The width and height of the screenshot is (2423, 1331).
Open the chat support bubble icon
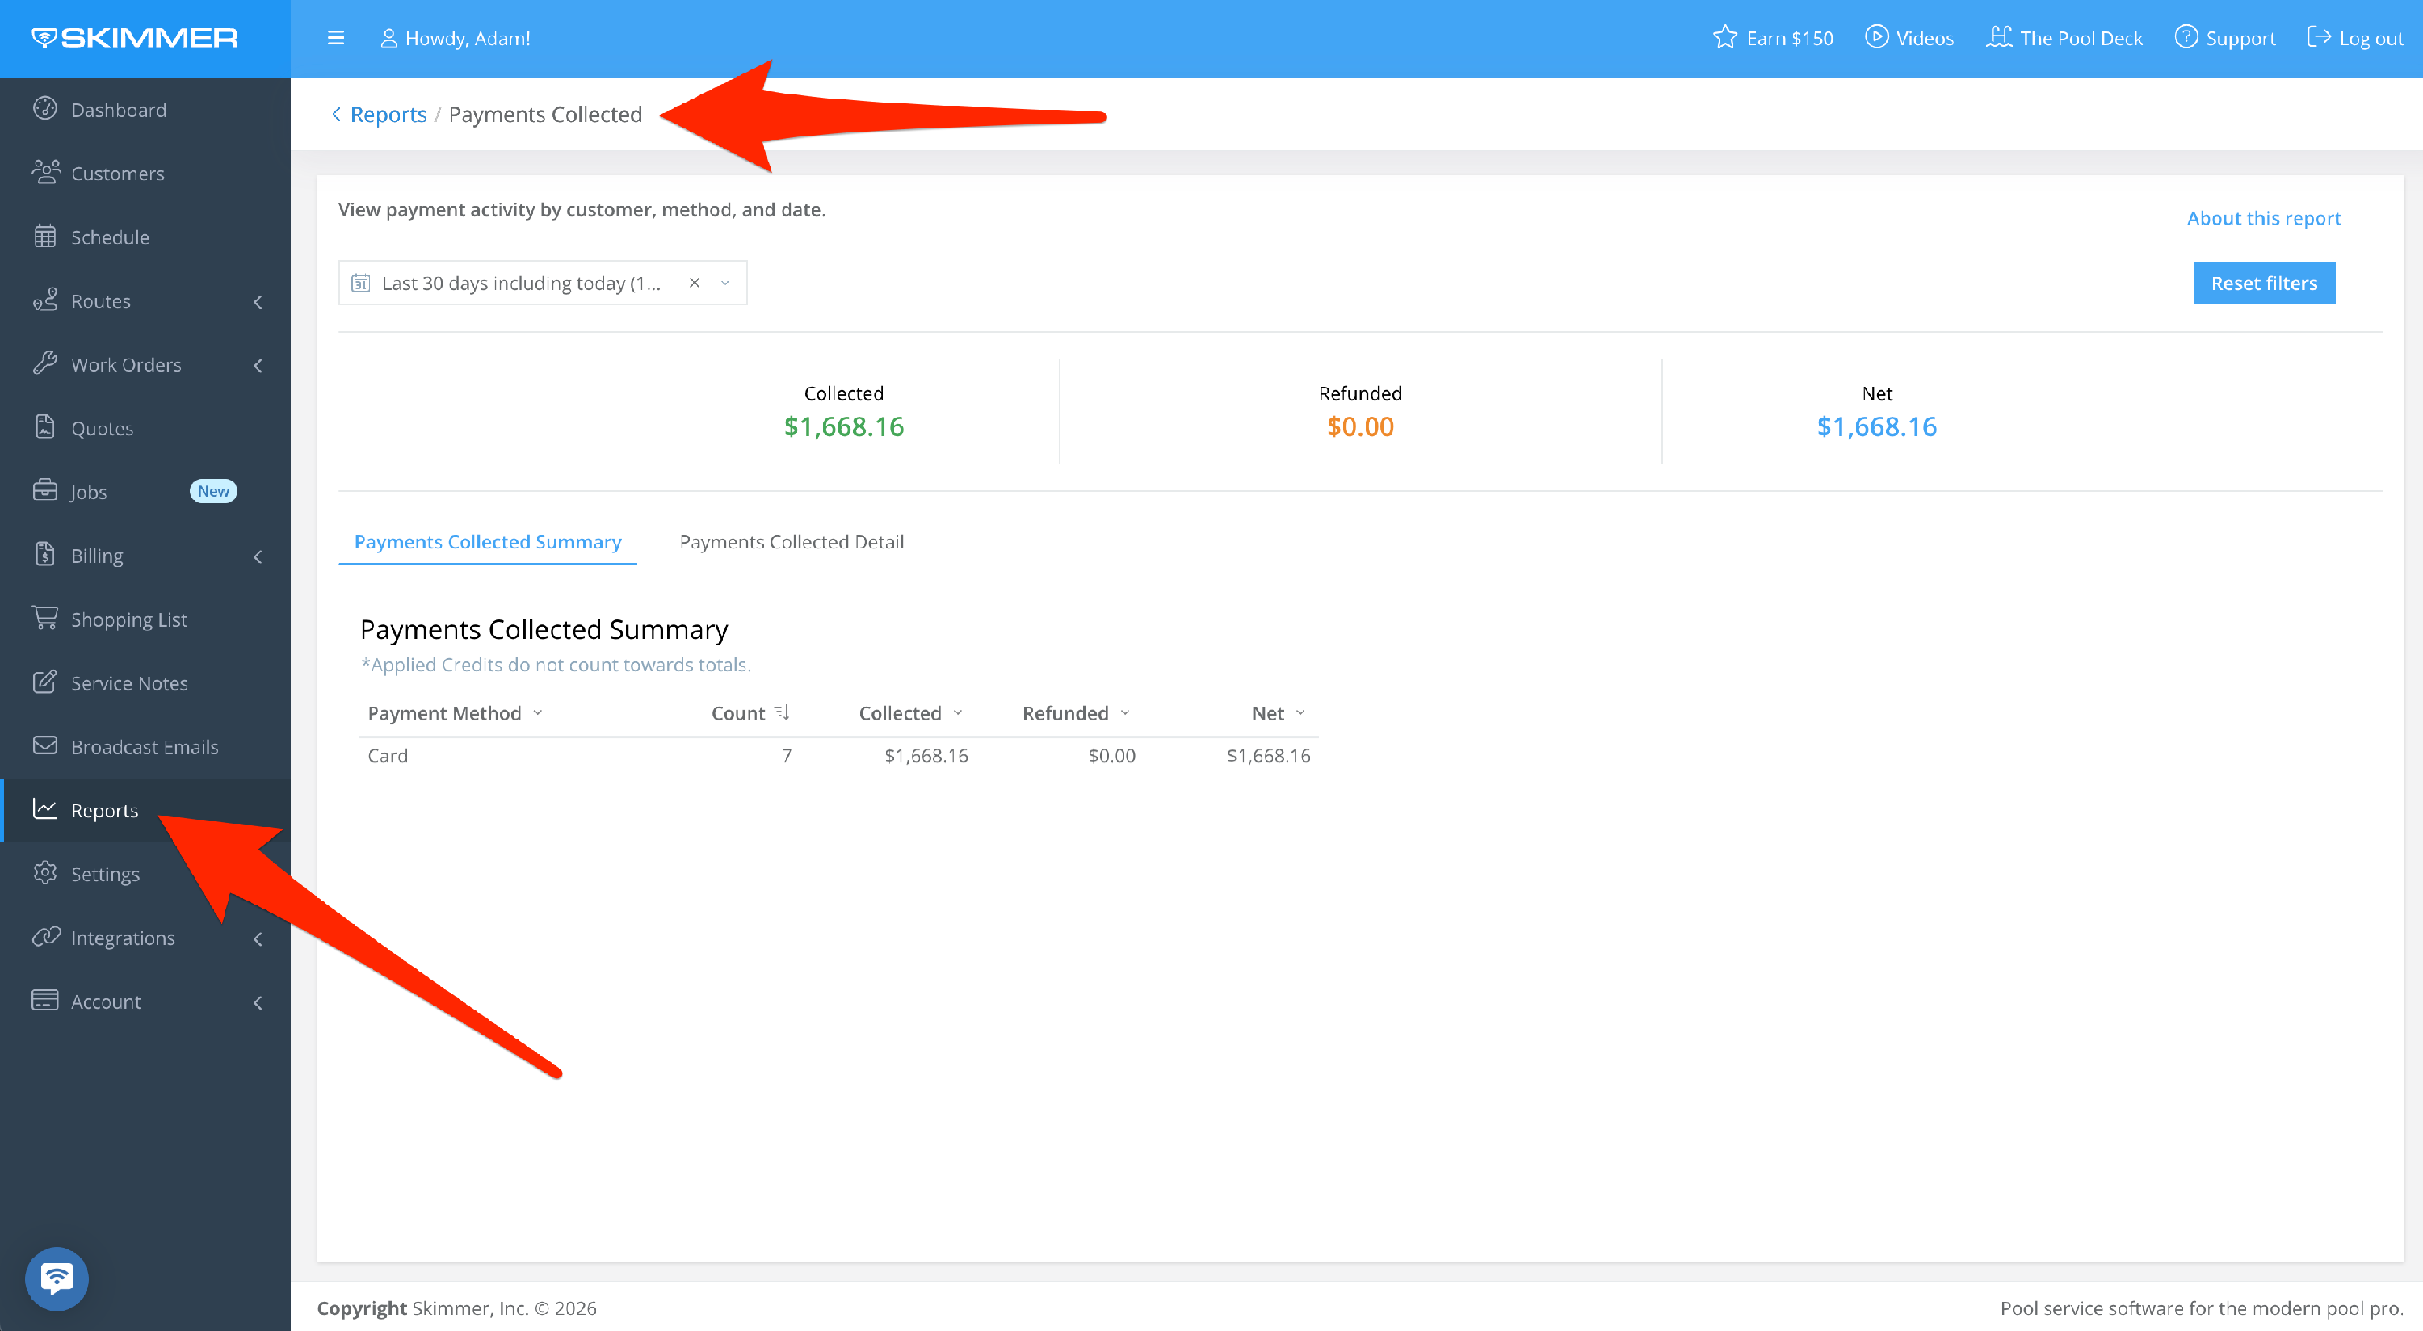(57, 1279)
